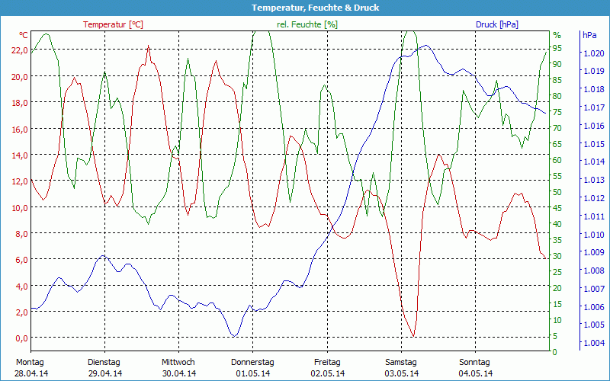Click the '6,0' temperature axis value

(21, 260)
